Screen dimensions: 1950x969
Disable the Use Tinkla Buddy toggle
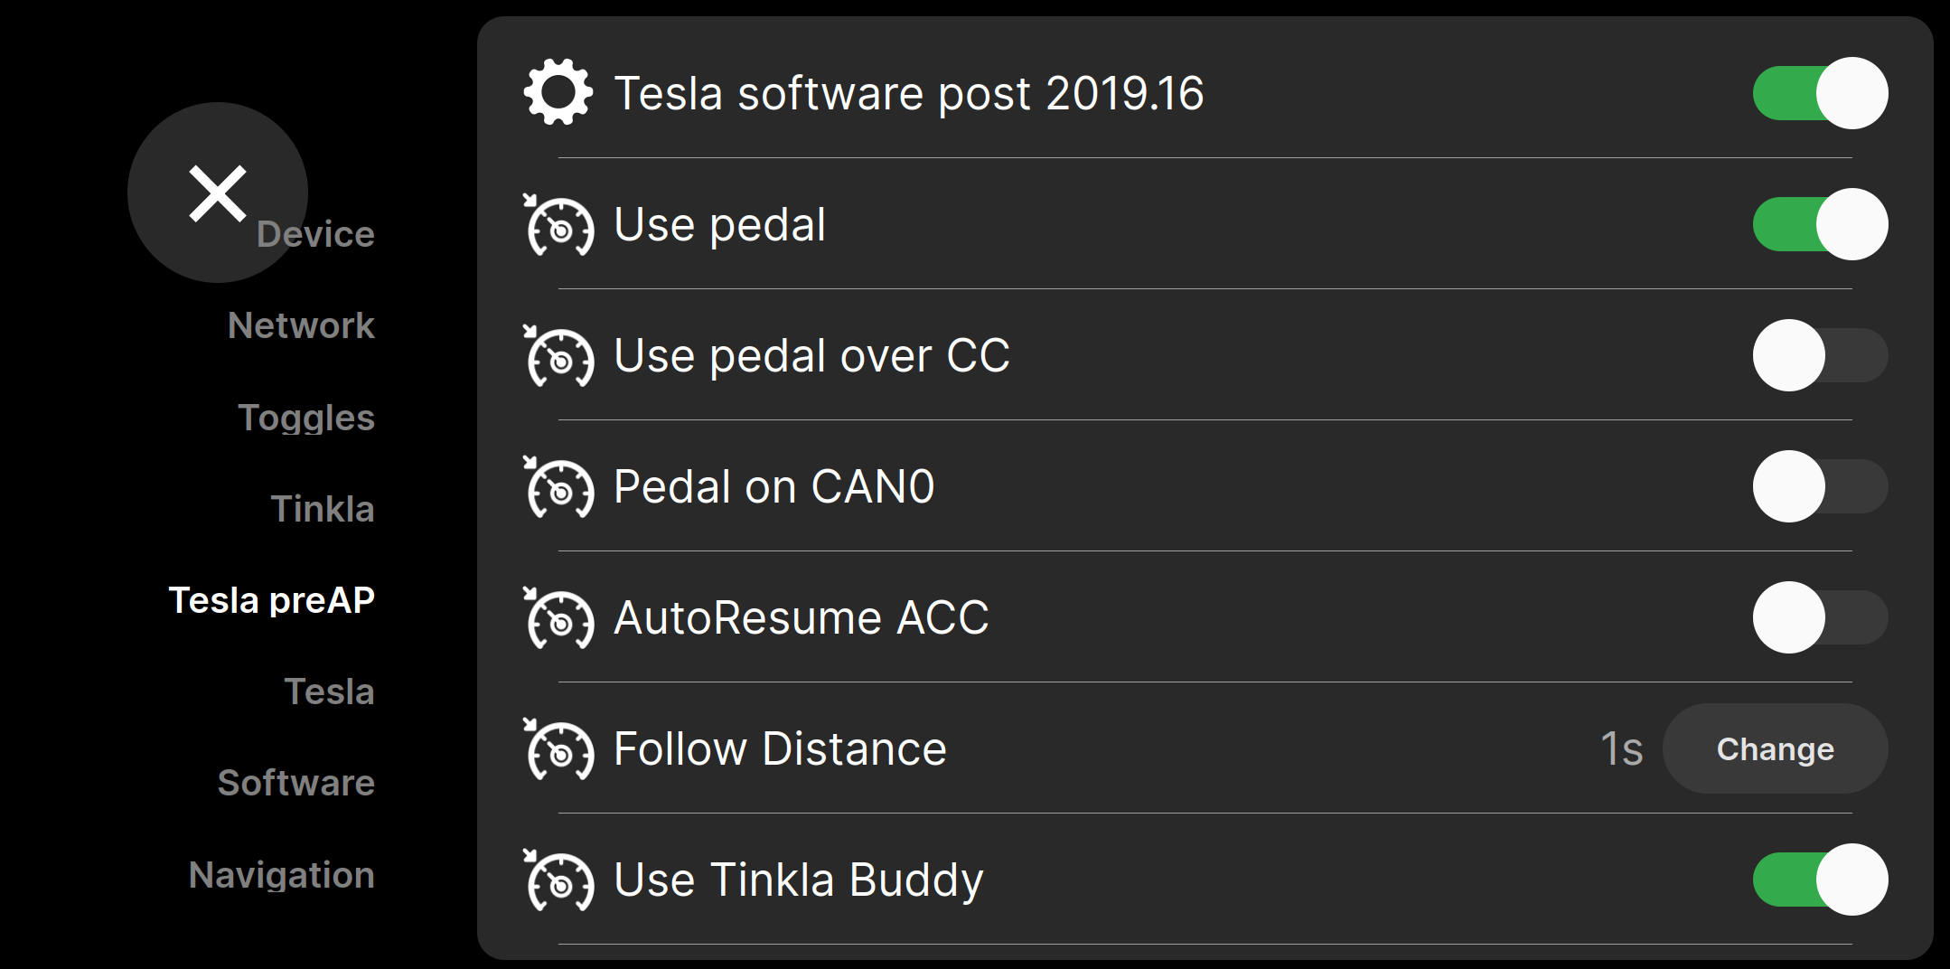[1819, 880]
